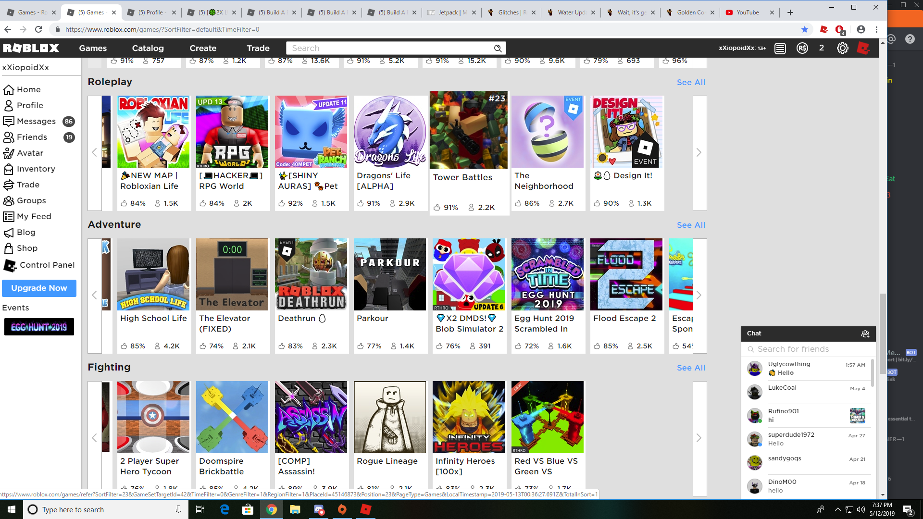Open the notifications feed icon in navbar
The image size is (923, 519).
(780, 48)
